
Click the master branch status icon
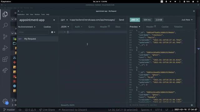point(9,110)
